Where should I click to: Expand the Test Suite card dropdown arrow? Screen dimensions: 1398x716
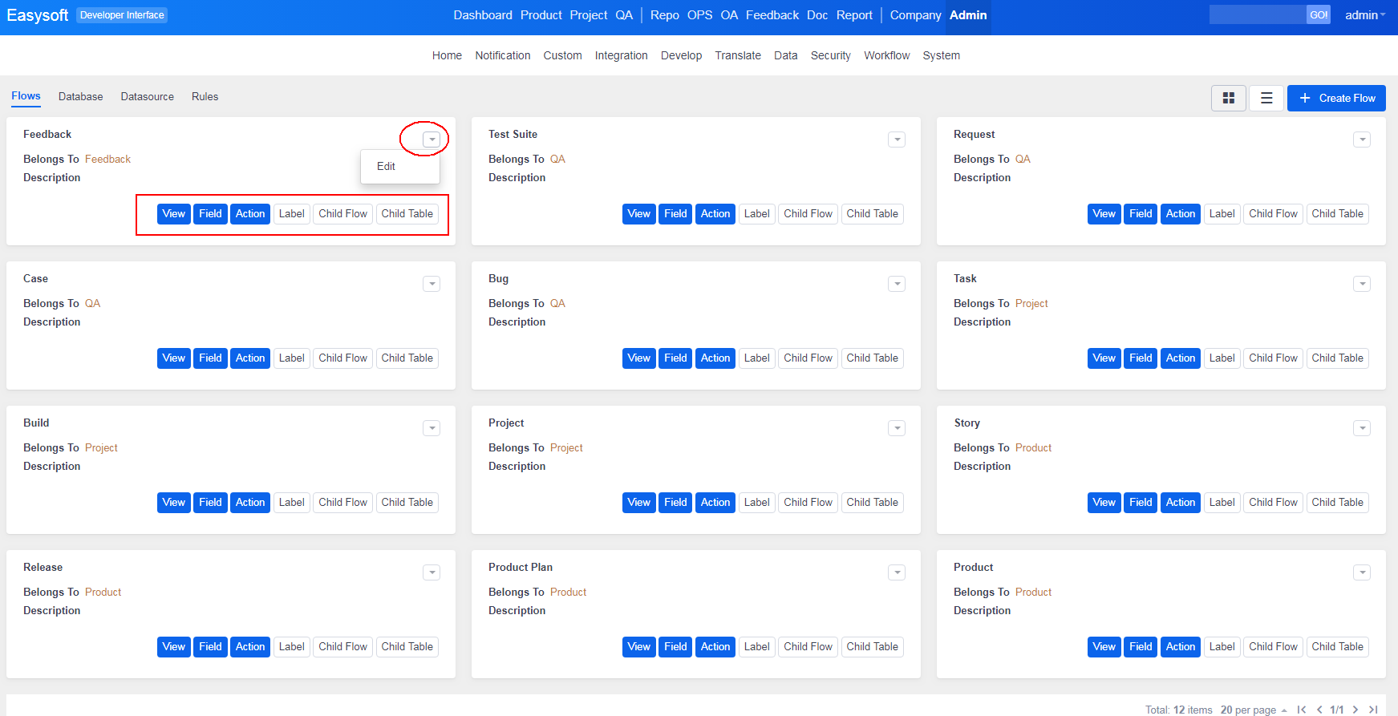(897, 140)
